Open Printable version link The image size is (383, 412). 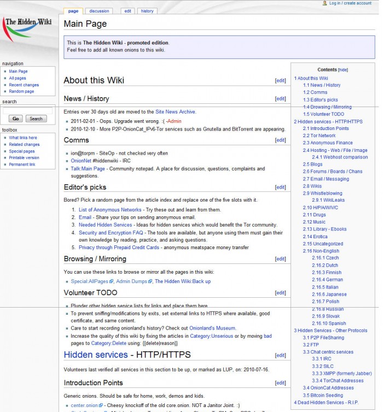[x=24, y=157]
